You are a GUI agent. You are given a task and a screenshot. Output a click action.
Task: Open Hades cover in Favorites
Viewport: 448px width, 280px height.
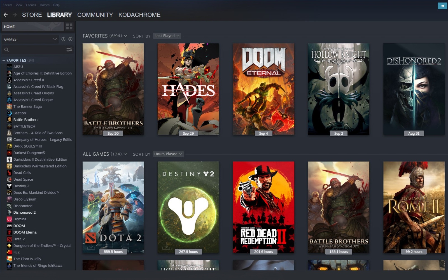188,89
